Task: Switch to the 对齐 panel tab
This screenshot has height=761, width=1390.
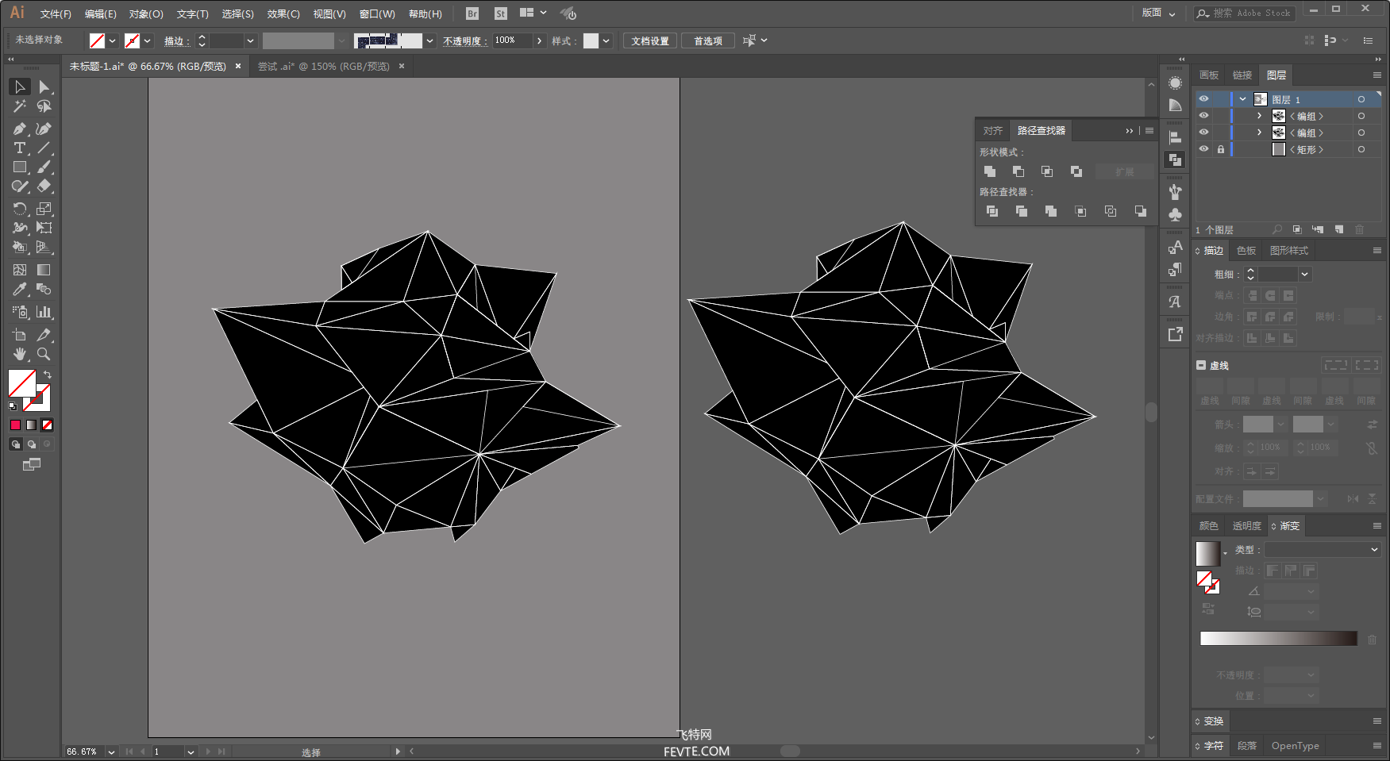Action: [992, 131]
